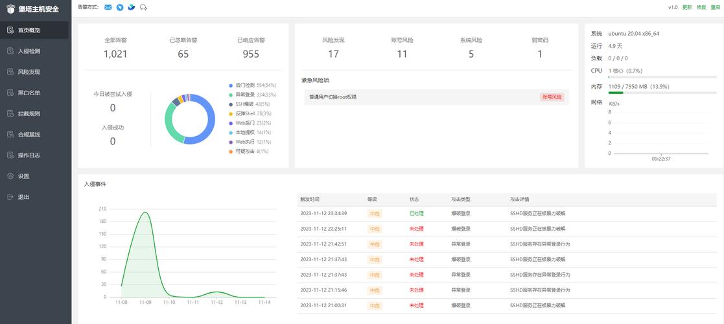The height and width of the screenshot is (324, 724).
Task: Click the 已响应告警 count 955
Action: 251,54
